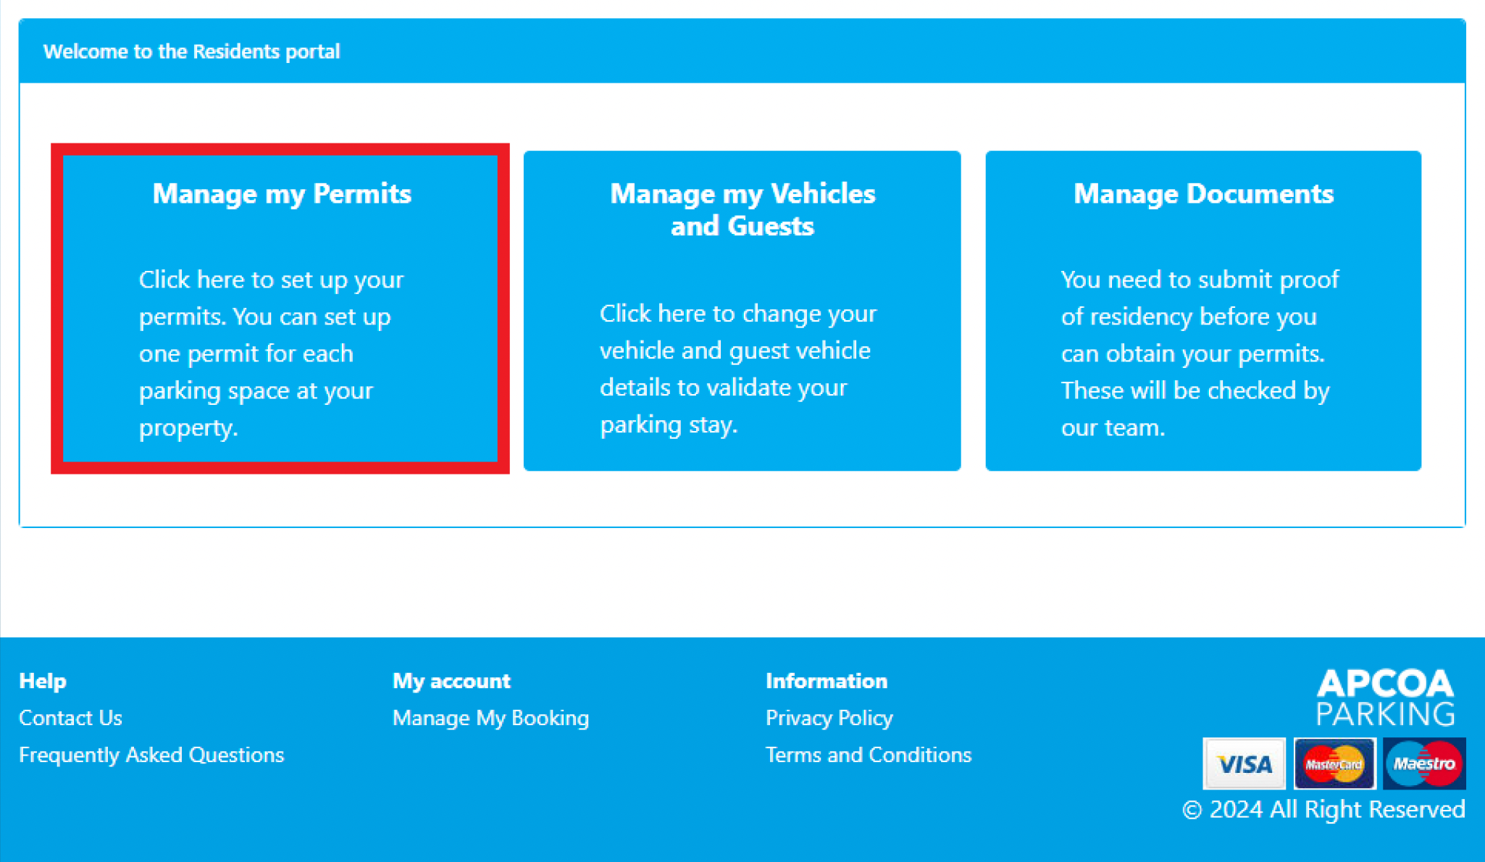Open Terms and Conditions link
This screenshot has height=862, width=1485.
(869, 755)
